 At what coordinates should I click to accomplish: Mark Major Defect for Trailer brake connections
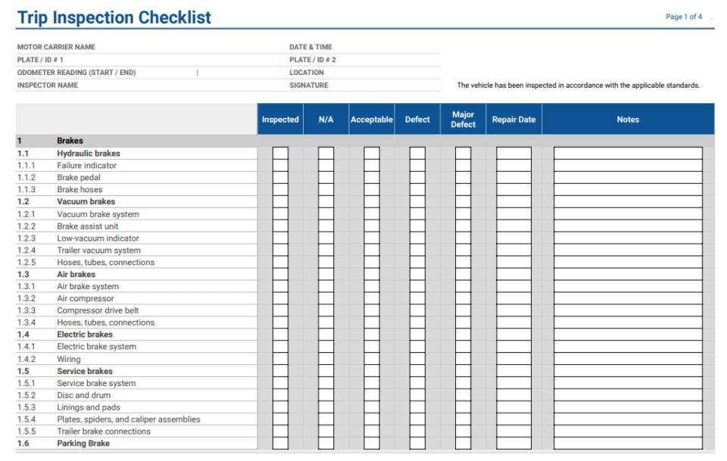click(462, 431)
